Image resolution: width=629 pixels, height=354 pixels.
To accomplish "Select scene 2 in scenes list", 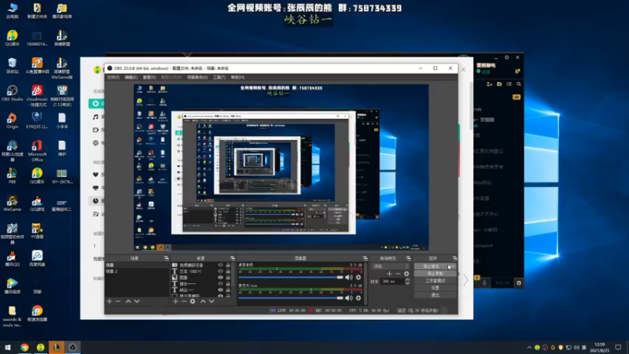I will (x=137, y=271).
